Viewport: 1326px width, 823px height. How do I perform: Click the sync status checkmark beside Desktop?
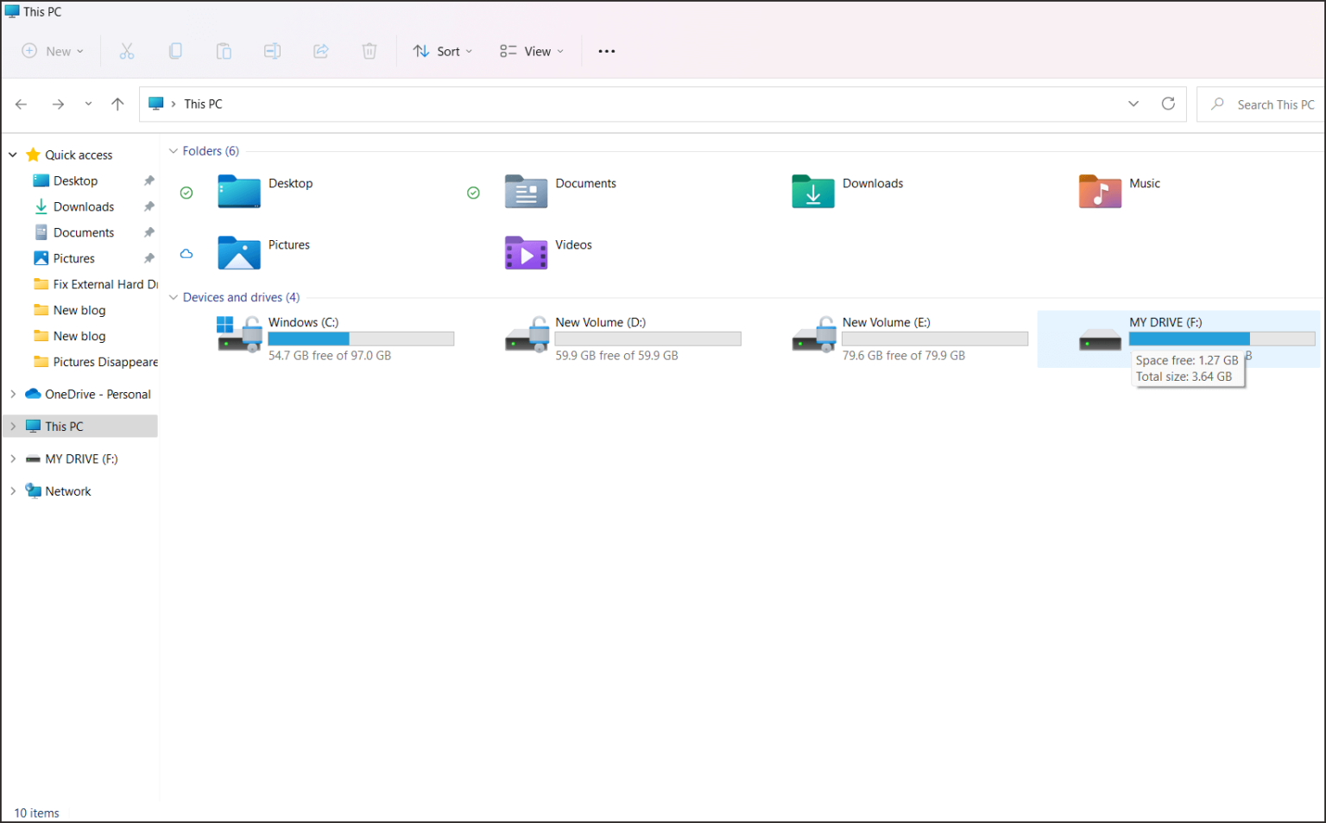(186, 193)
